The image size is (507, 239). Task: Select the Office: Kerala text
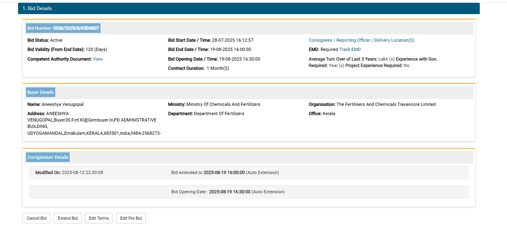pos(322,113)
